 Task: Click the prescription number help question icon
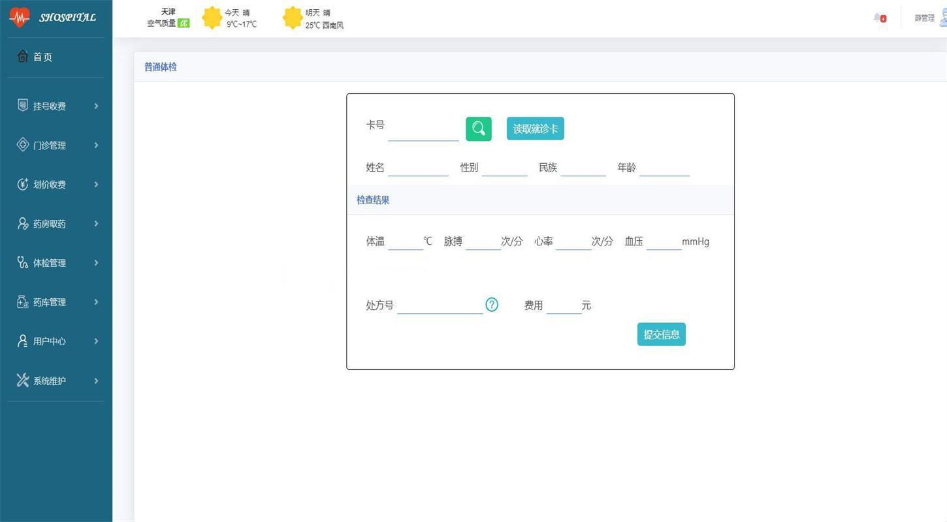492,305
